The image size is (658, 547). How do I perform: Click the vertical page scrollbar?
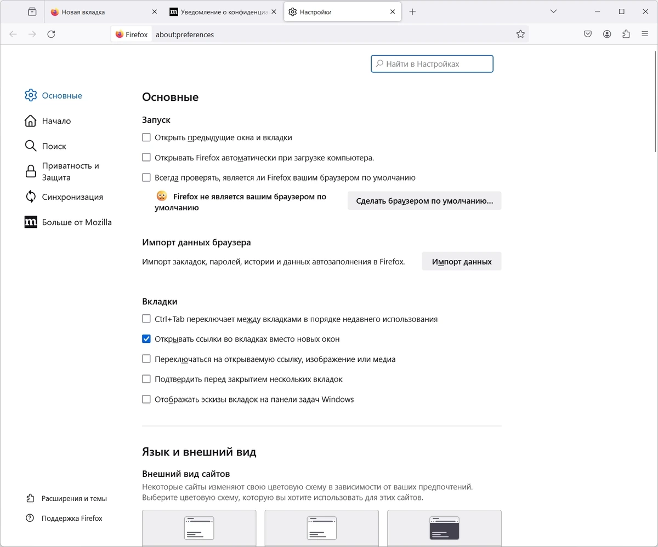click(655, 101)
